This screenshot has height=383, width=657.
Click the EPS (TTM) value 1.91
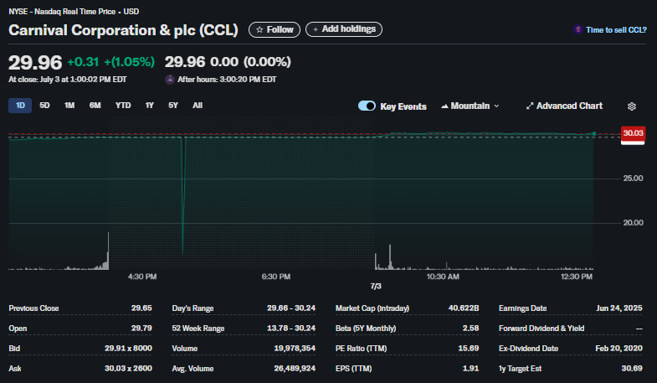coord(470,368)
